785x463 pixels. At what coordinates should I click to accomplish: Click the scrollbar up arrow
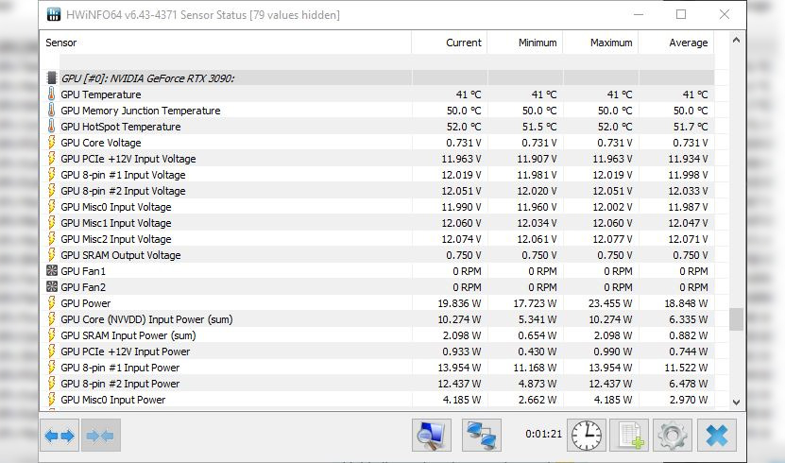coord(736,40)
